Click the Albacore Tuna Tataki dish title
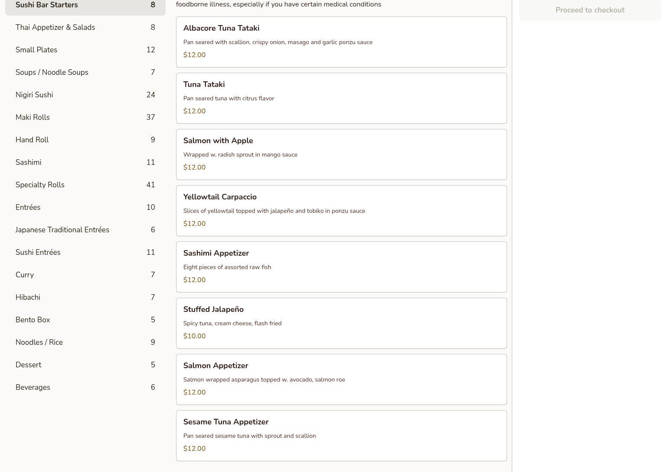 (221, 28)
